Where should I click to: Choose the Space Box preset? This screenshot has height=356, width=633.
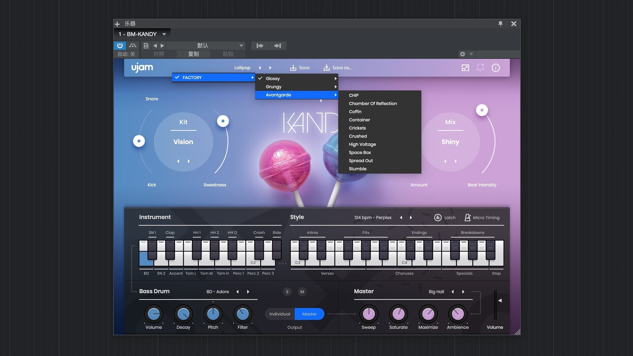point(379,153)
